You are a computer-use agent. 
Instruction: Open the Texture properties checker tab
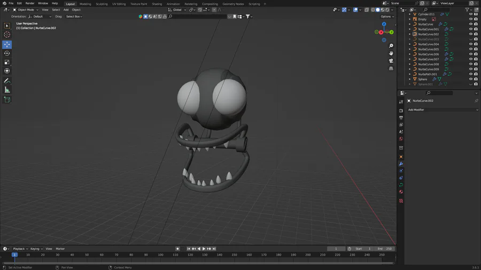coord(401,201)
